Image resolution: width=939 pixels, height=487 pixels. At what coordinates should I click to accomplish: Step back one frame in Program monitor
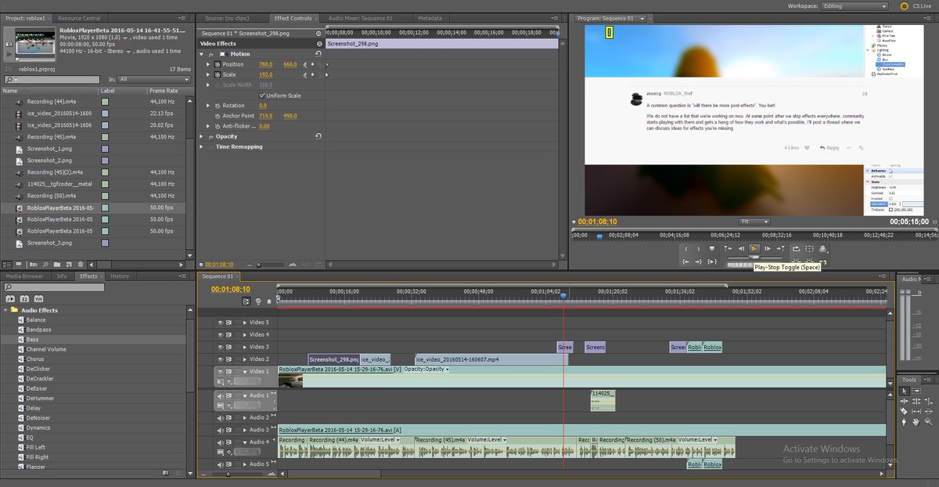tap(741, 249)
